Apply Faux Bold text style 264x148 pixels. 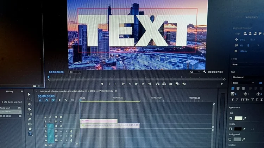233,100
